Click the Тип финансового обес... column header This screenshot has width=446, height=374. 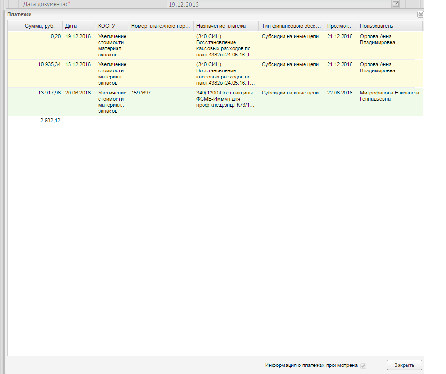coord(291,26)
